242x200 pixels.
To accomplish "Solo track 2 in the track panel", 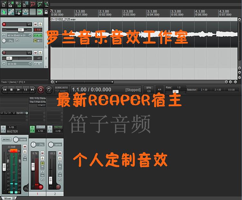I will (40, 53).
